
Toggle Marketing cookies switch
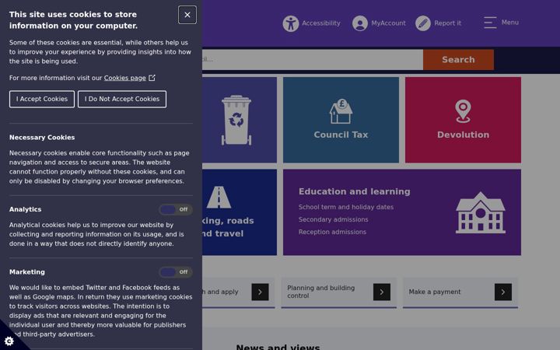[175, 272]
